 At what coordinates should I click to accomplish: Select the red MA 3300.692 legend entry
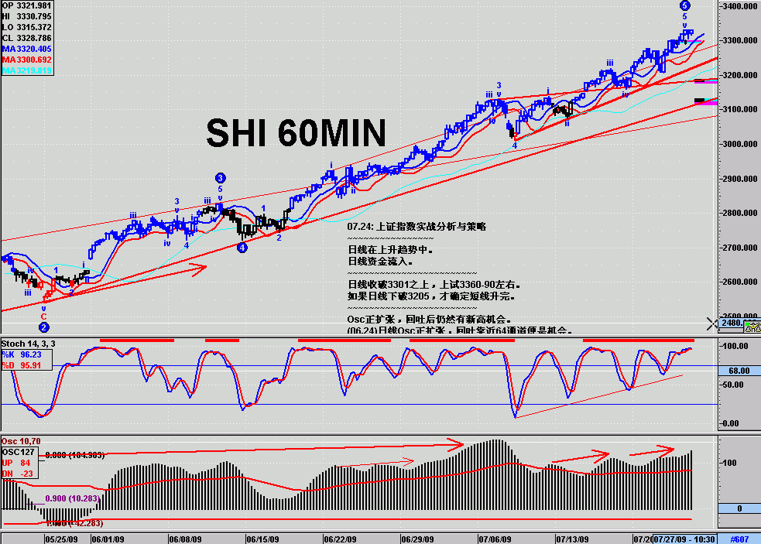tap(27, 60)
